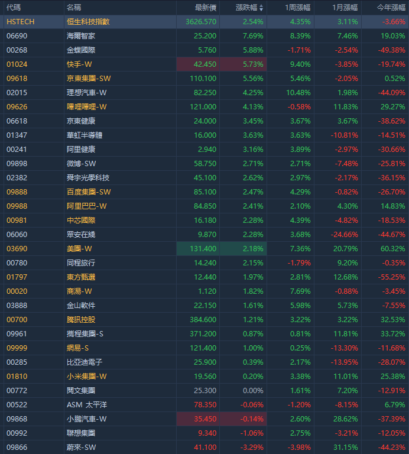Click Tencent price 384.600

click(x=203, y=320)
